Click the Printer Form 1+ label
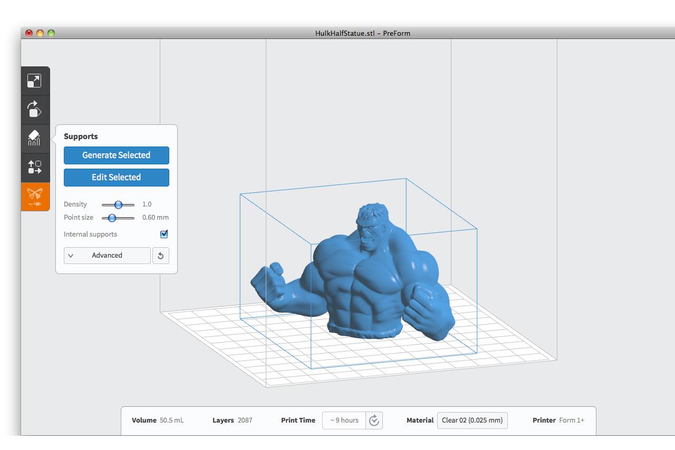Image resolution: width=675 pixels, height=450 pixels. [558, 420]
